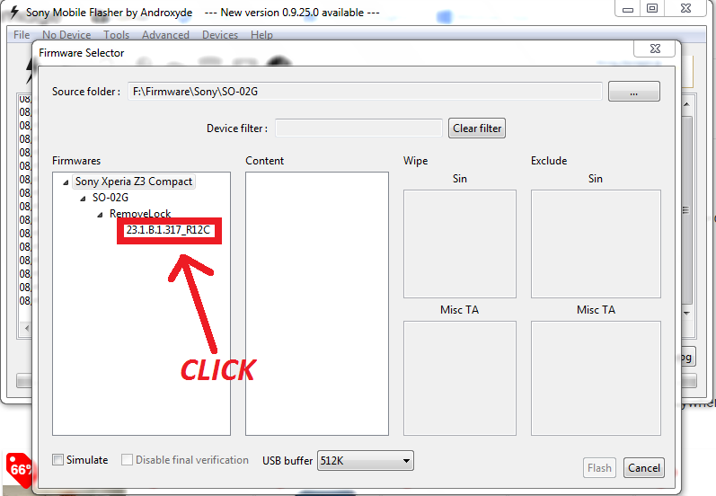Open the USB buffer 512K dropdown
The height and width of the screenshot is (496, 716).
coord(366,460)
